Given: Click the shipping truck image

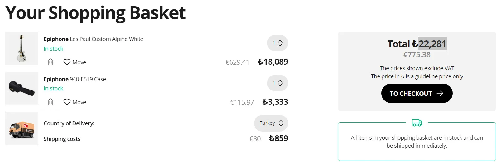Looking at the screenshot, I should [x=22, y=129].
